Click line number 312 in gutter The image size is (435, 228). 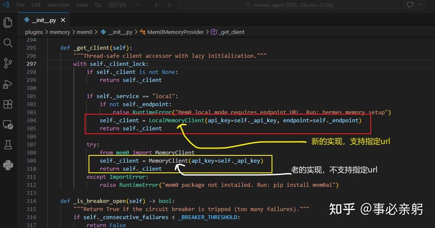[x=31, y=185]
